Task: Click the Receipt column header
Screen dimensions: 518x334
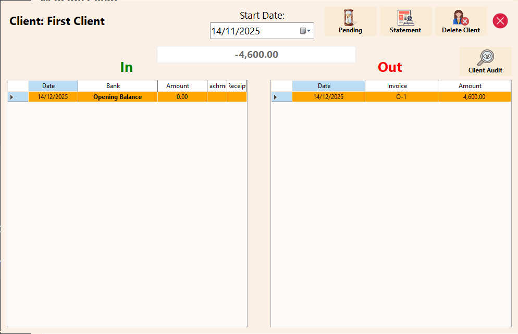Action: click(238, 85)
